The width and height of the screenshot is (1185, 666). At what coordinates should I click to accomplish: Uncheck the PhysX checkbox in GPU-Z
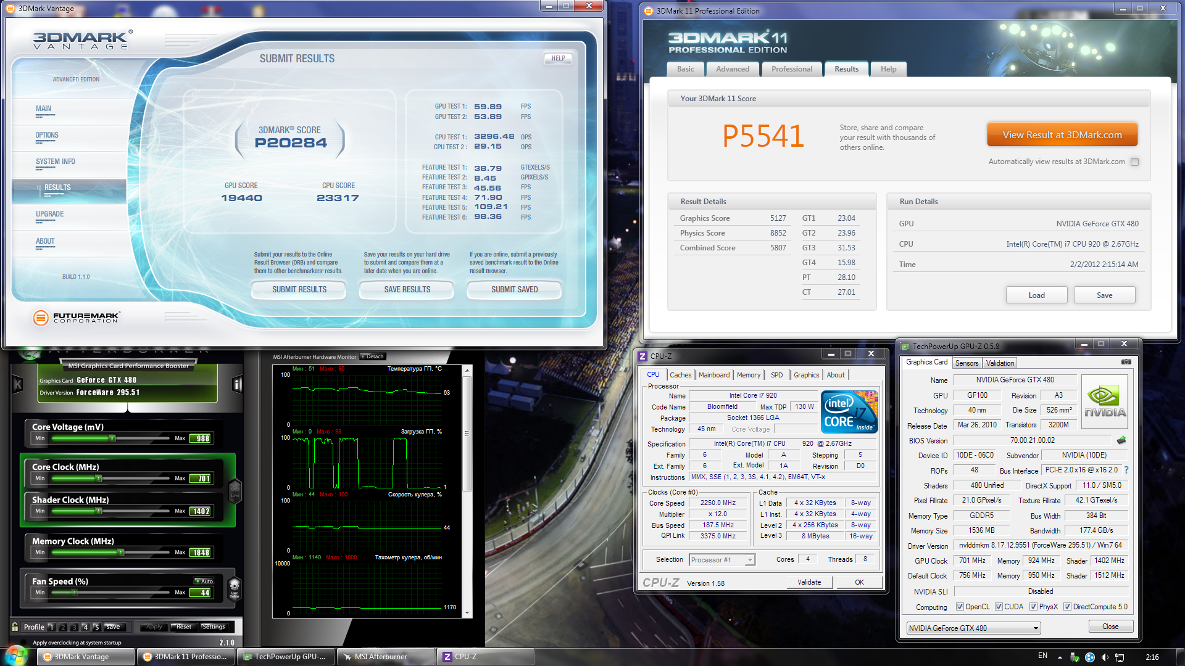click(1033, 607)
